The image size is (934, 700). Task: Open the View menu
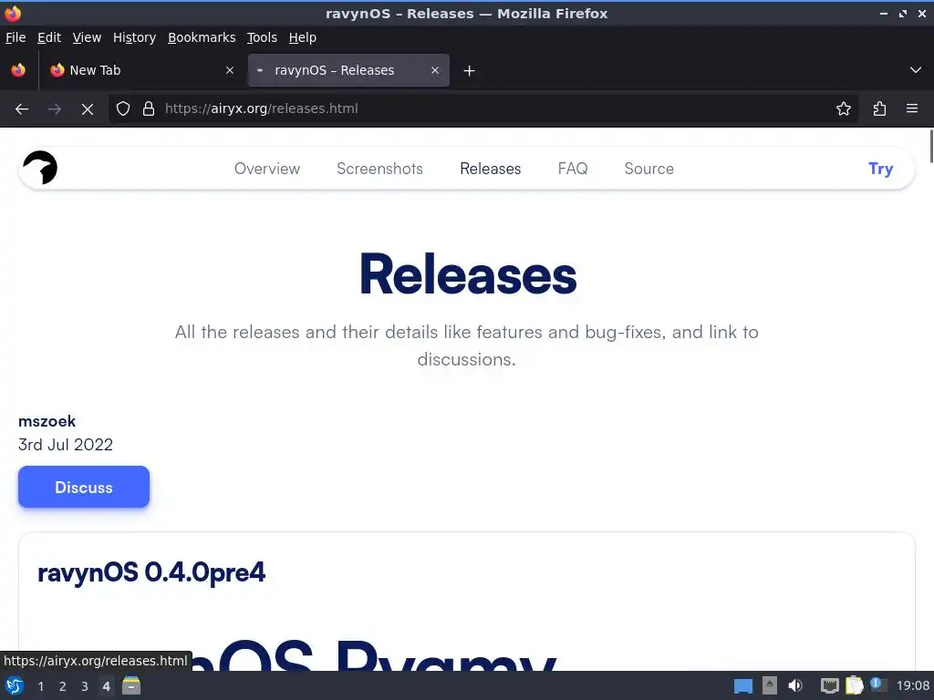tap(87, 37)
